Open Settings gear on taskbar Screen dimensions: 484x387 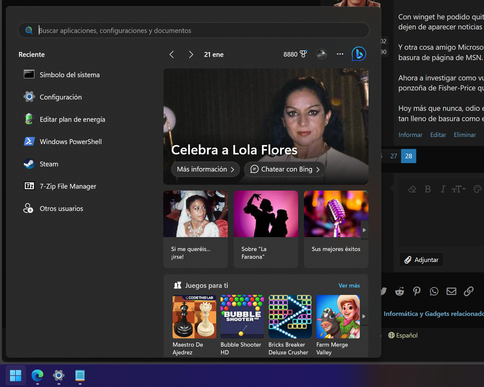coord(59,375)
